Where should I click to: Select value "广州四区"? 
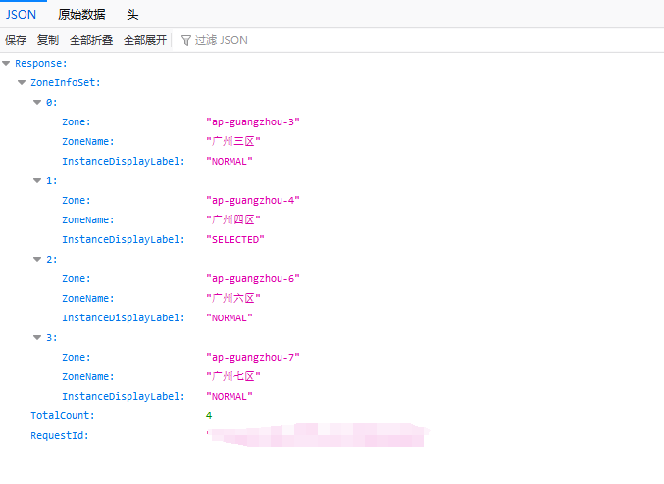233,219
